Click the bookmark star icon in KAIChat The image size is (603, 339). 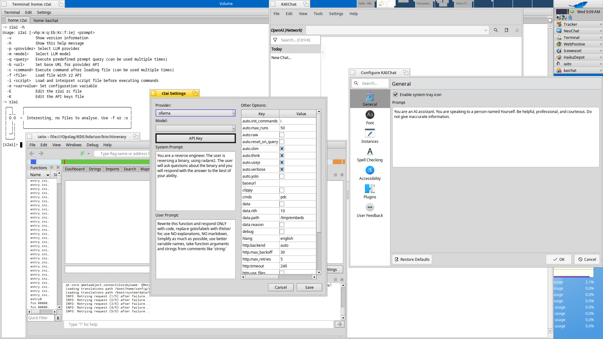(x=517, y=30)
